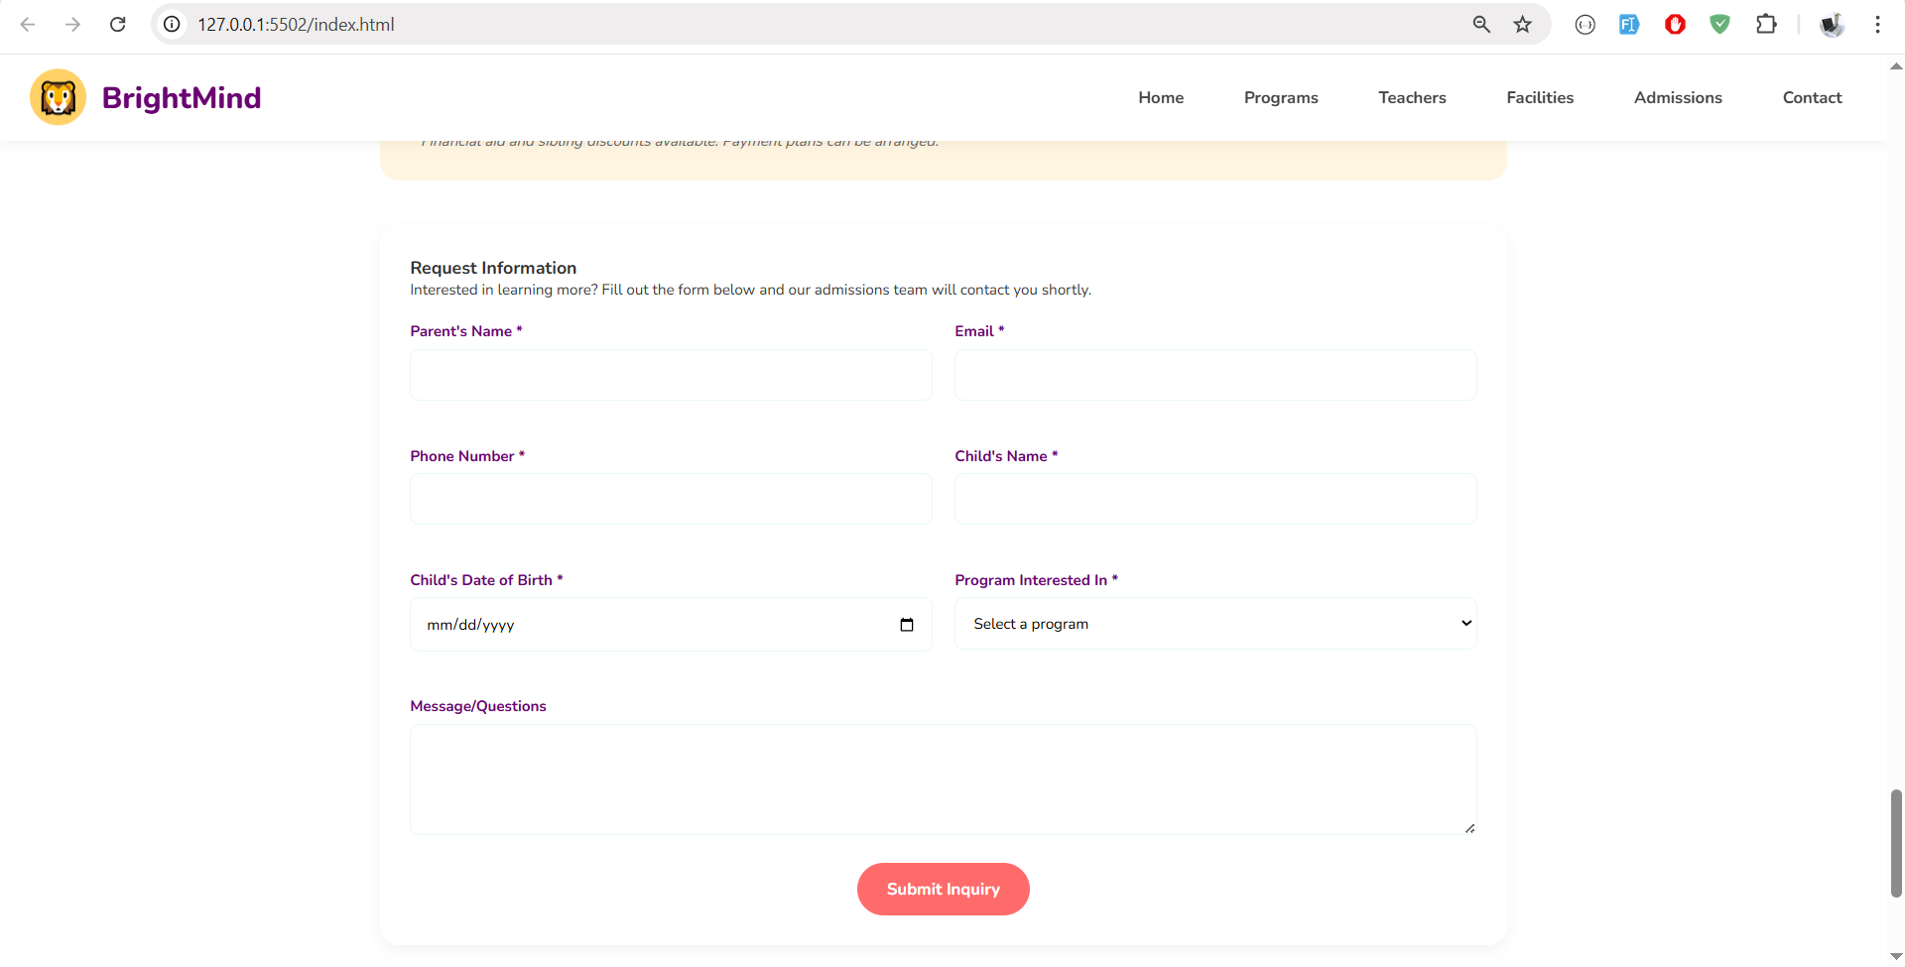Open the calendar picker for date of birth
The image size is (1905, 967).
point(906,625)
